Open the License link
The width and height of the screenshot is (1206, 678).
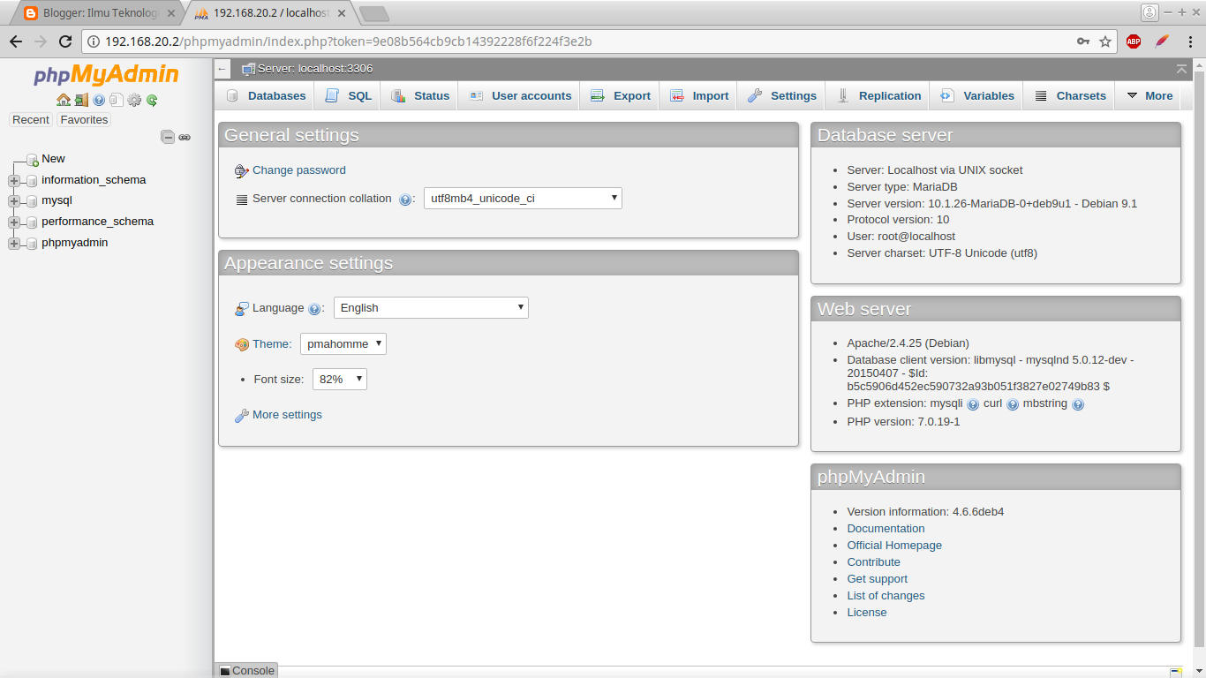click(x=867, y=613)
